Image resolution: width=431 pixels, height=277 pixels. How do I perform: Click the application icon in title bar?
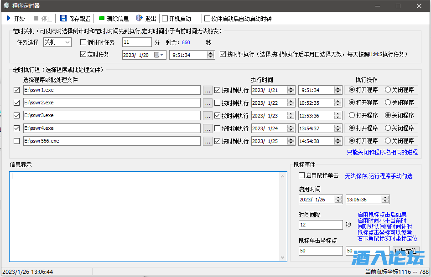6,6
